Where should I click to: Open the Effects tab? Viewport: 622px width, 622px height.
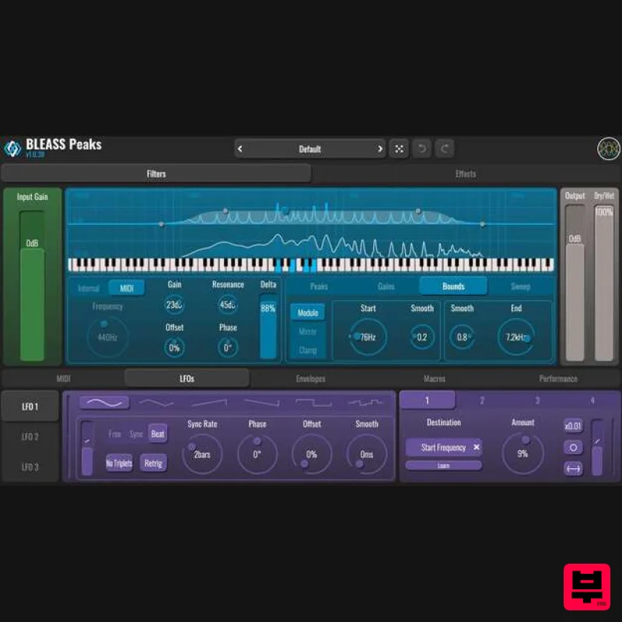tap(466, 173)
